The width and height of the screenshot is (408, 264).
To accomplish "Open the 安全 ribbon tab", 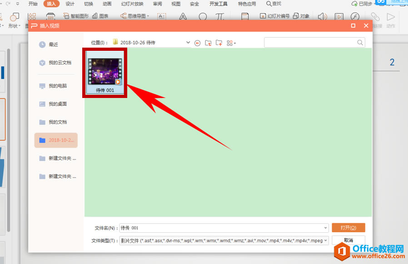I will (194, 4).
